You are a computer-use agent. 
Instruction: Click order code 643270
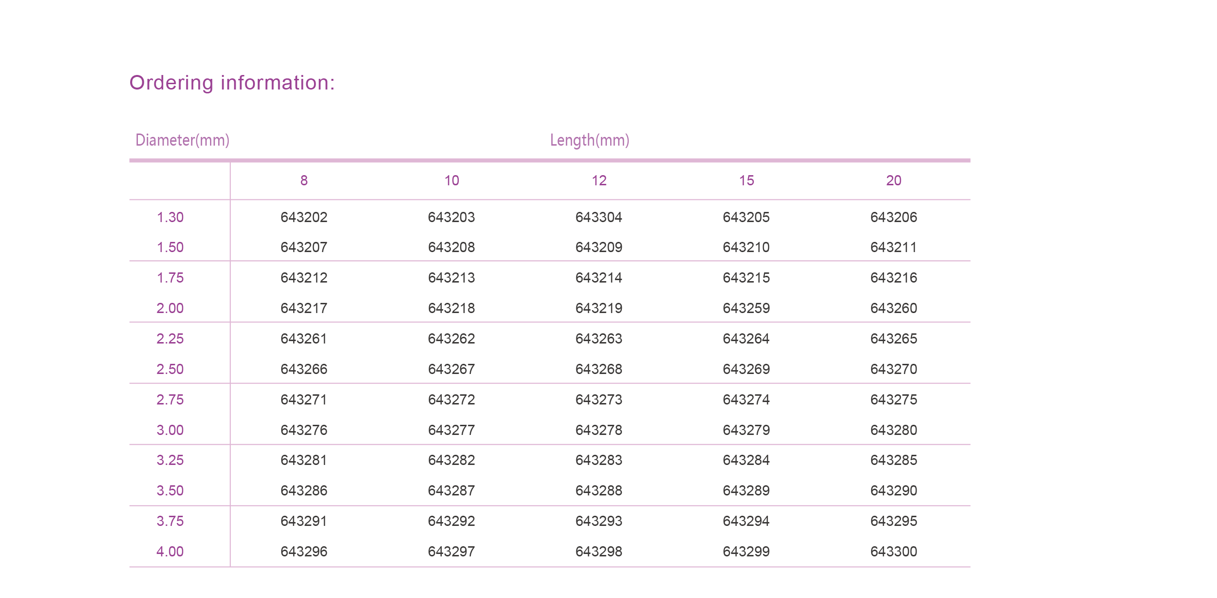coord(893,369)
